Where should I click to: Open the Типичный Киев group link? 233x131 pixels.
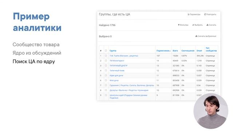117,71
